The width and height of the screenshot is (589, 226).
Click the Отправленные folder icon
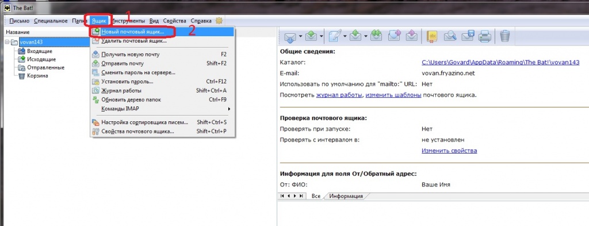(x=21, y=68)
